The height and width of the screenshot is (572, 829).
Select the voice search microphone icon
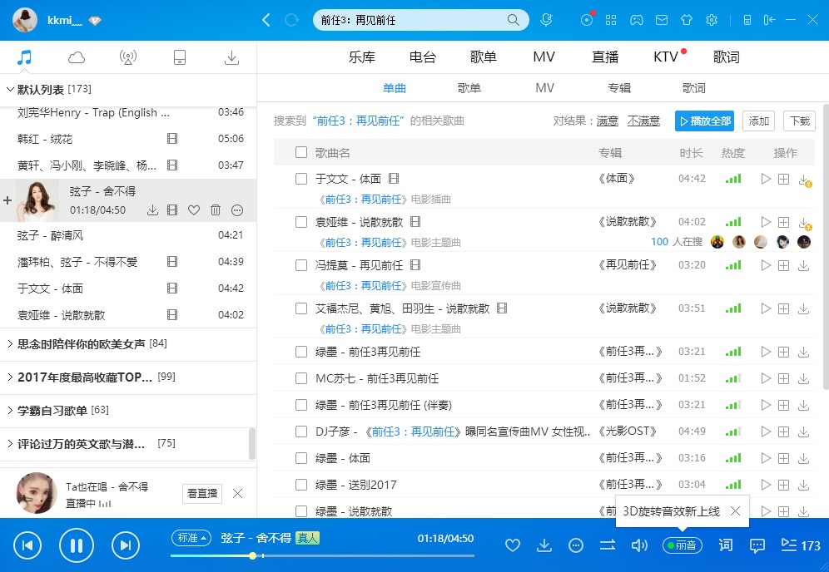547,19
